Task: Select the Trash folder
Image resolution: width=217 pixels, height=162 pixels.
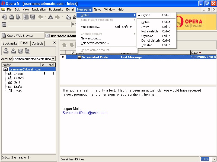Action: [18, 91]
